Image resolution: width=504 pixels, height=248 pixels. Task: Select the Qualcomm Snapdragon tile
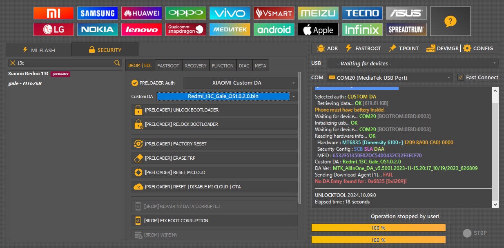[x=186, y=29]
